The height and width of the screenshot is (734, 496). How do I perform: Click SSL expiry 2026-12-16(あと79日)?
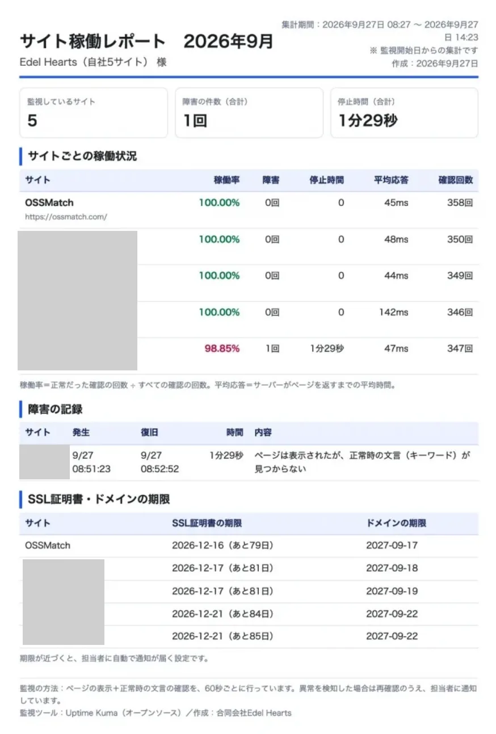click(x=222, y=545)
